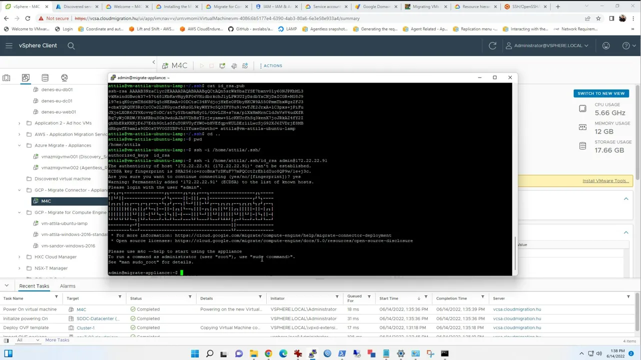Viewport: 641px width, 360px height.
Task: Switch to Hosts and Clusters inventory view
Action: coord(7,77)
